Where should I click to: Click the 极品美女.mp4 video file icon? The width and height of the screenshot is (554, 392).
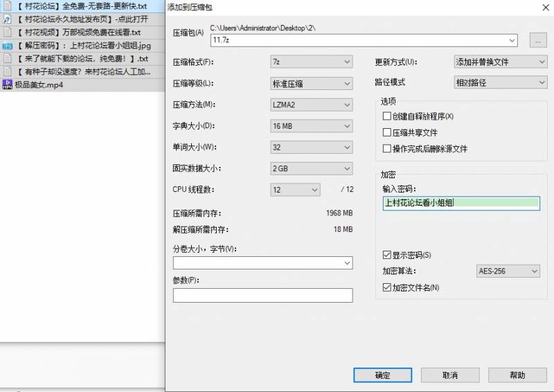point(7,84)
